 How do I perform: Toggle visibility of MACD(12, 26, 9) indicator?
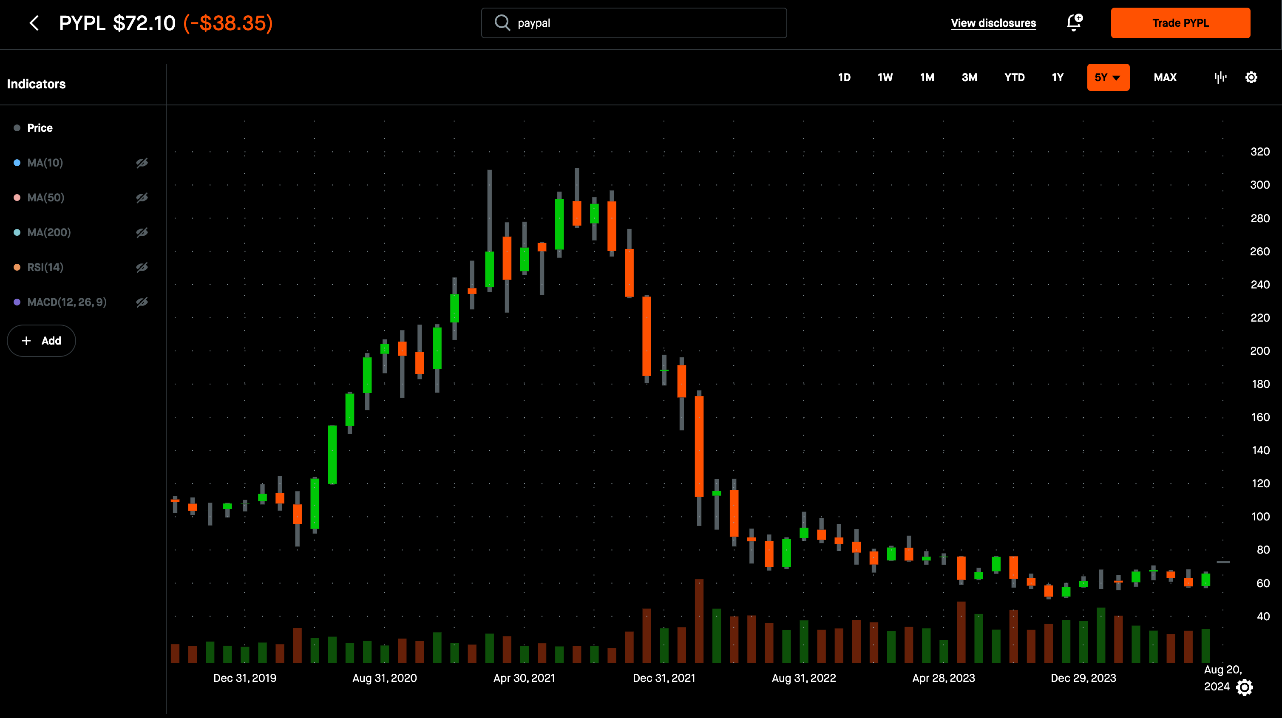pos(142,302)
